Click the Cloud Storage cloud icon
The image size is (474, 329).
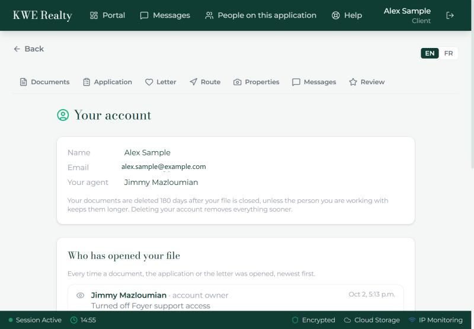[348, 320]
